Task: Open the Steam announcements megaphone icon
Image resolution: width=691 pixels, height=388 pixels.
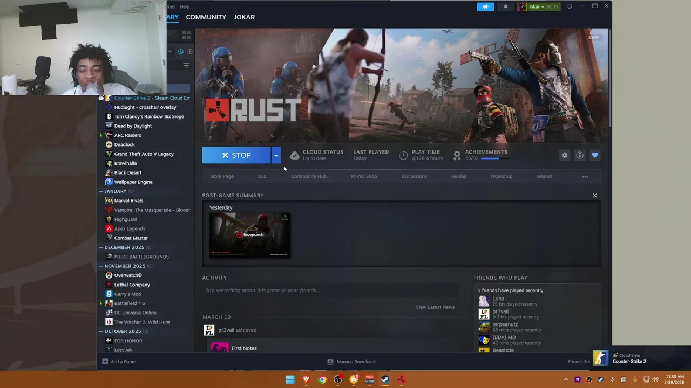Action: coord(485,6)
